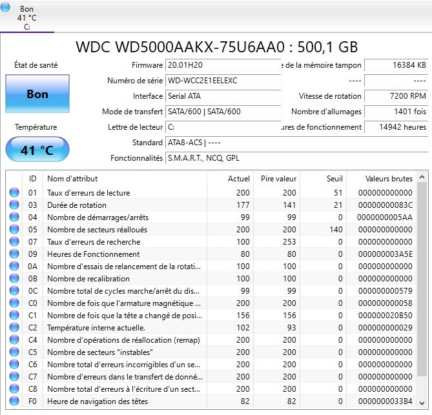Image resolution: width=432 pixels, height=415 pixels.
Task: Click the Interface field showing Serial ATA
Action: 223,96
